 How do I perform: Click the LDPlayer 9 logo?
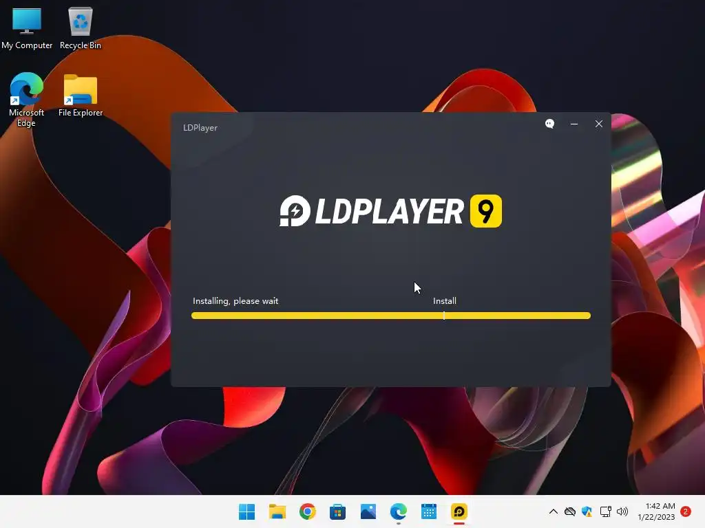[x=391, y=211]
